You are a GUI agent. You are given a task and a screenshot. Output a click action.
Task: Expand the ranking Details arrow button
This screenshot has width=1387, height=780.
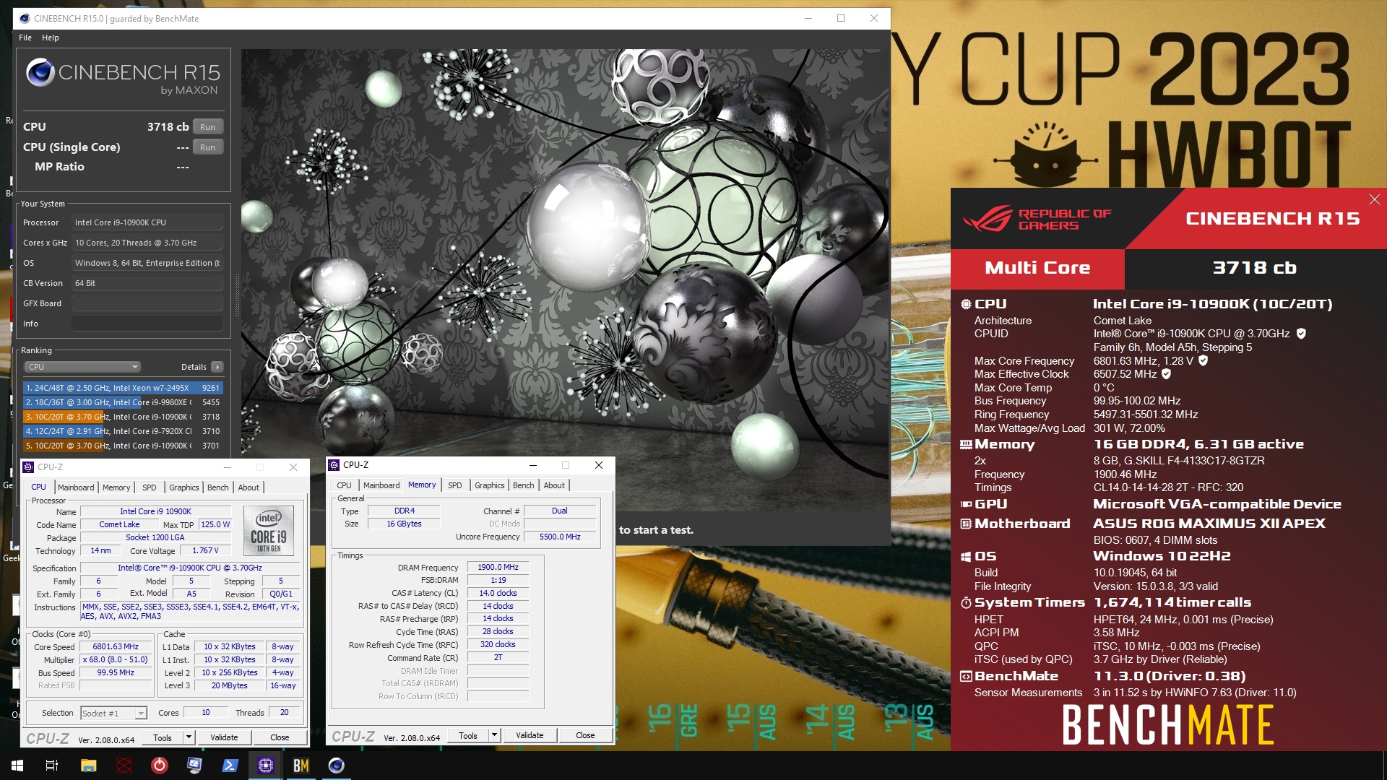[217, 367]
